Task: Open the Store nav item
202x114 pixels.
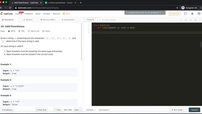Action: point(67,14)
